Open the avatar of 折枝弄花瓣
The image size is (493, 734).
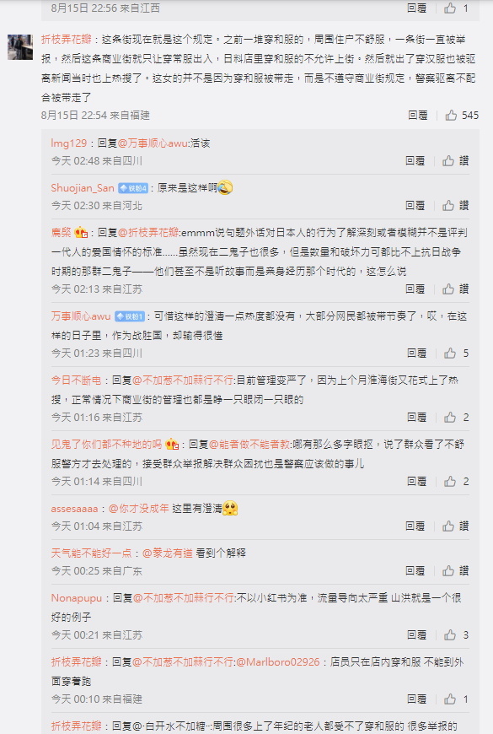point(20,46)
